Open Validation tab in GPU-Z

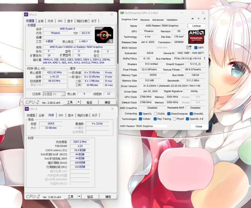click(172, 20)
